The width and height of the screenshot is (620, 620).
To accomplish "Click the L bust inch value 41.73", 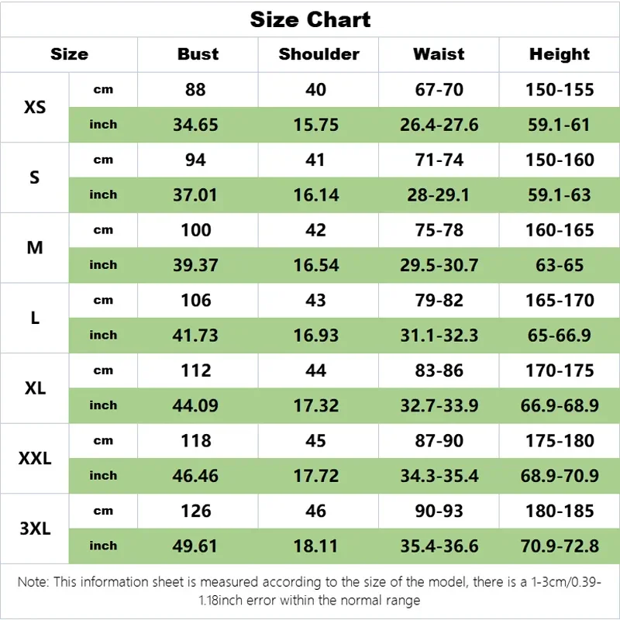I will tap(195, 336).
